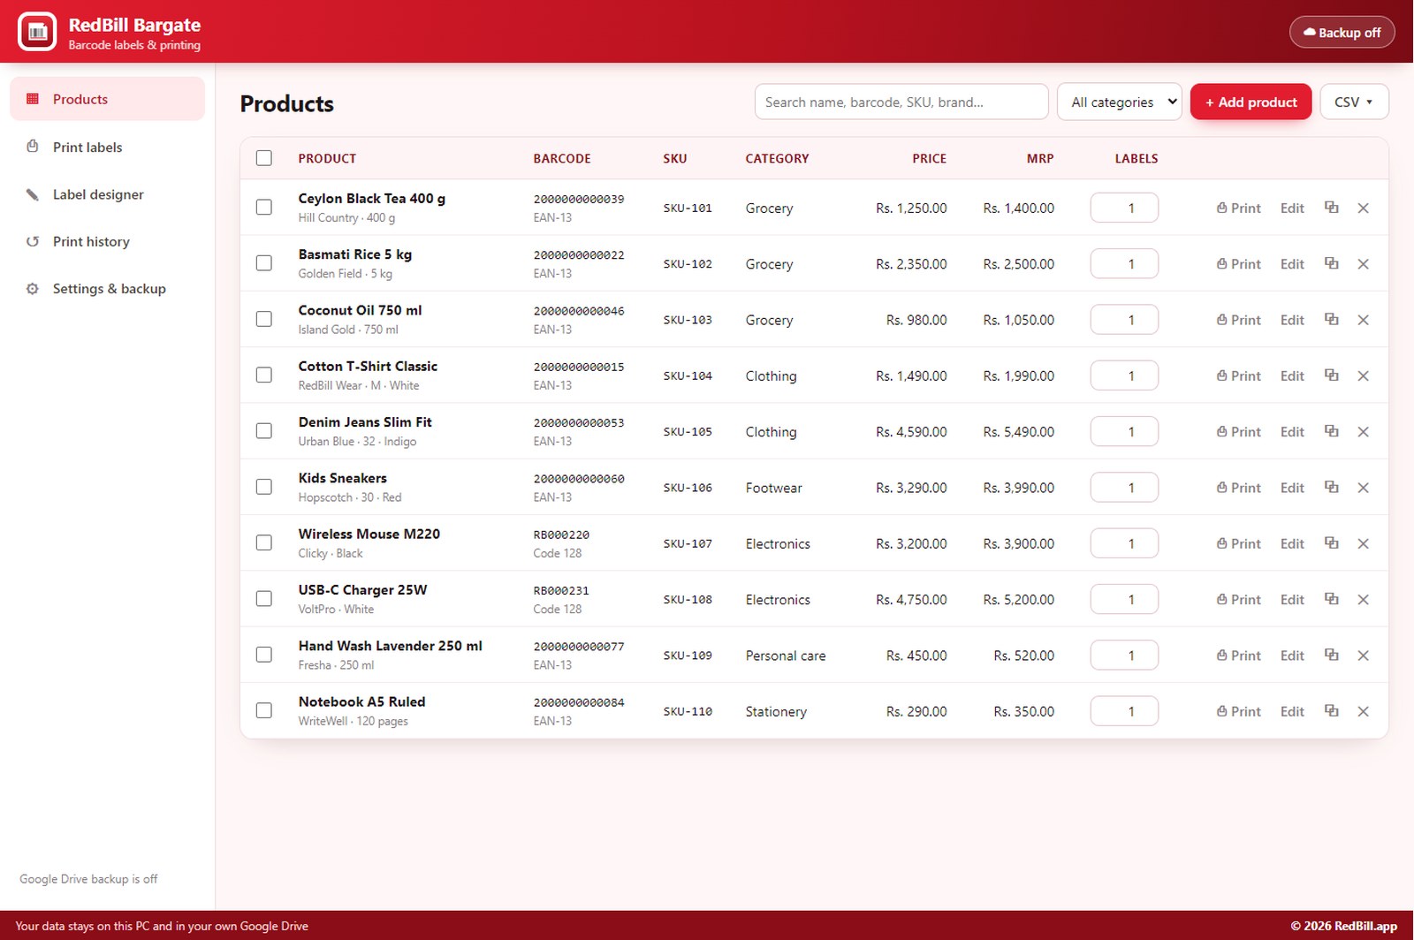1414x940 pixels.
Task: Tick the select-all checkbox in header
Action: [264, 158]
